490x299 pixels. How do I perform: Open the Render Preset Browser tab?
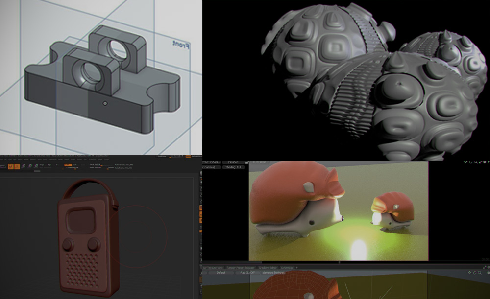(241, 268)
